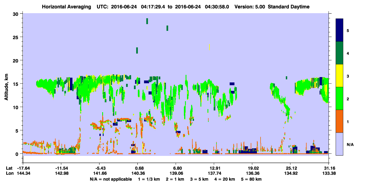Click the yellow color bar segment labeled 3
Viewport: 365px width, 187px height.
[339, 76]
